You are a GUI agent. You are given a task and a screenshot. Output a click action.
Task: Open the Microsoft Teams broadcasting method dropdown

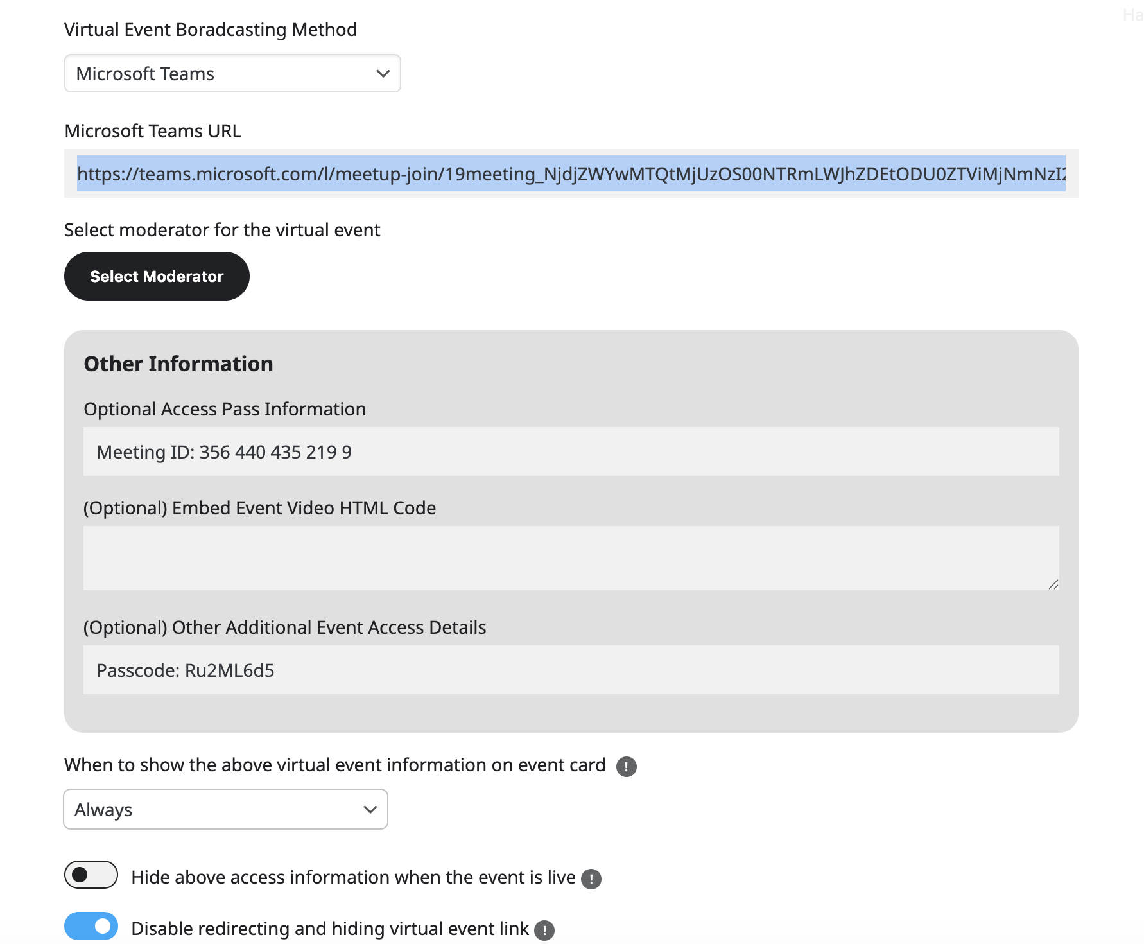tap(232, 74)
